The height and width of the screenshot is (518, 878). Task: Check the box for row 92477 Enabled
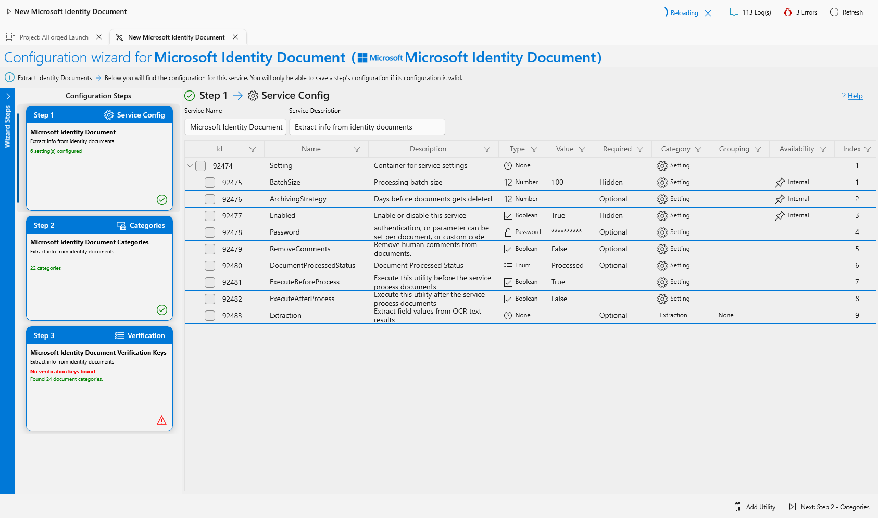tap(210, 216)
